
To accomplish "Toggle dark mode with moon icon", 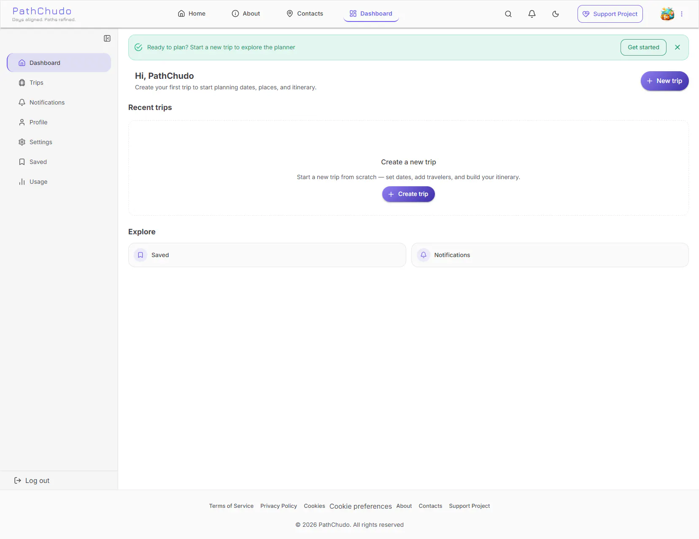I will pyautogui.click(x=556, y=14).
